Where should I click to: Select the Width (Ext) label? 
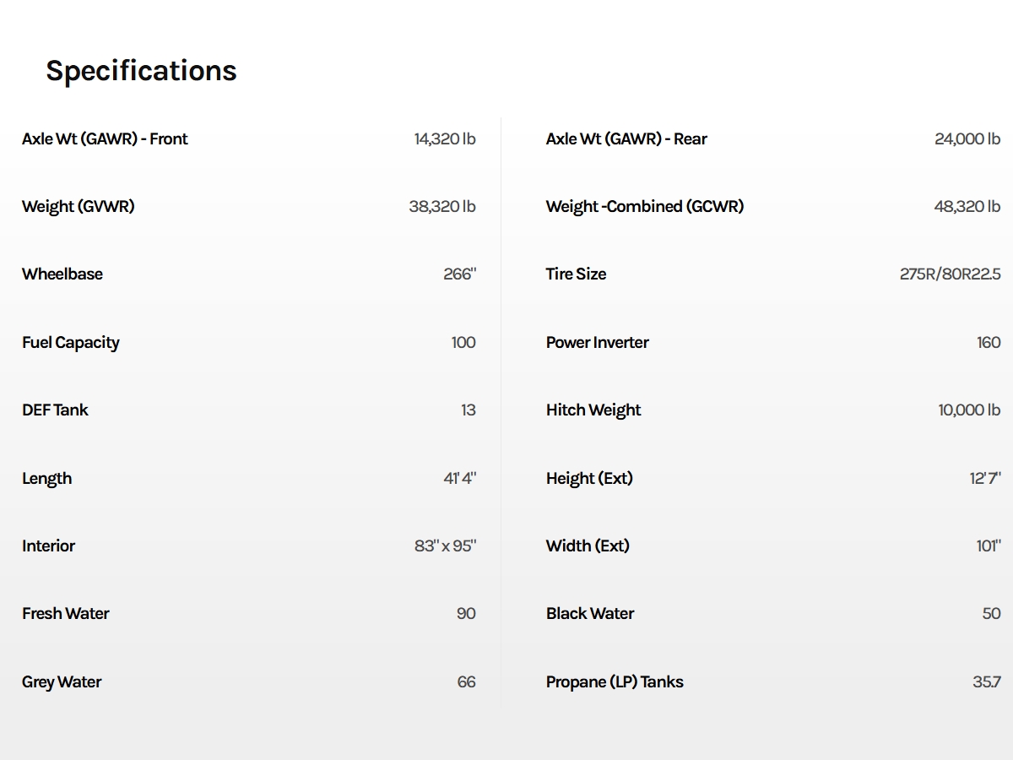[588, 546]
